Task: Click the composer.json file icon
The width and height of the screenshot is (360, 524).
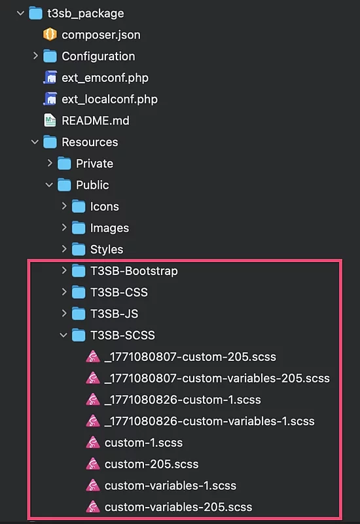Action: 50,35
